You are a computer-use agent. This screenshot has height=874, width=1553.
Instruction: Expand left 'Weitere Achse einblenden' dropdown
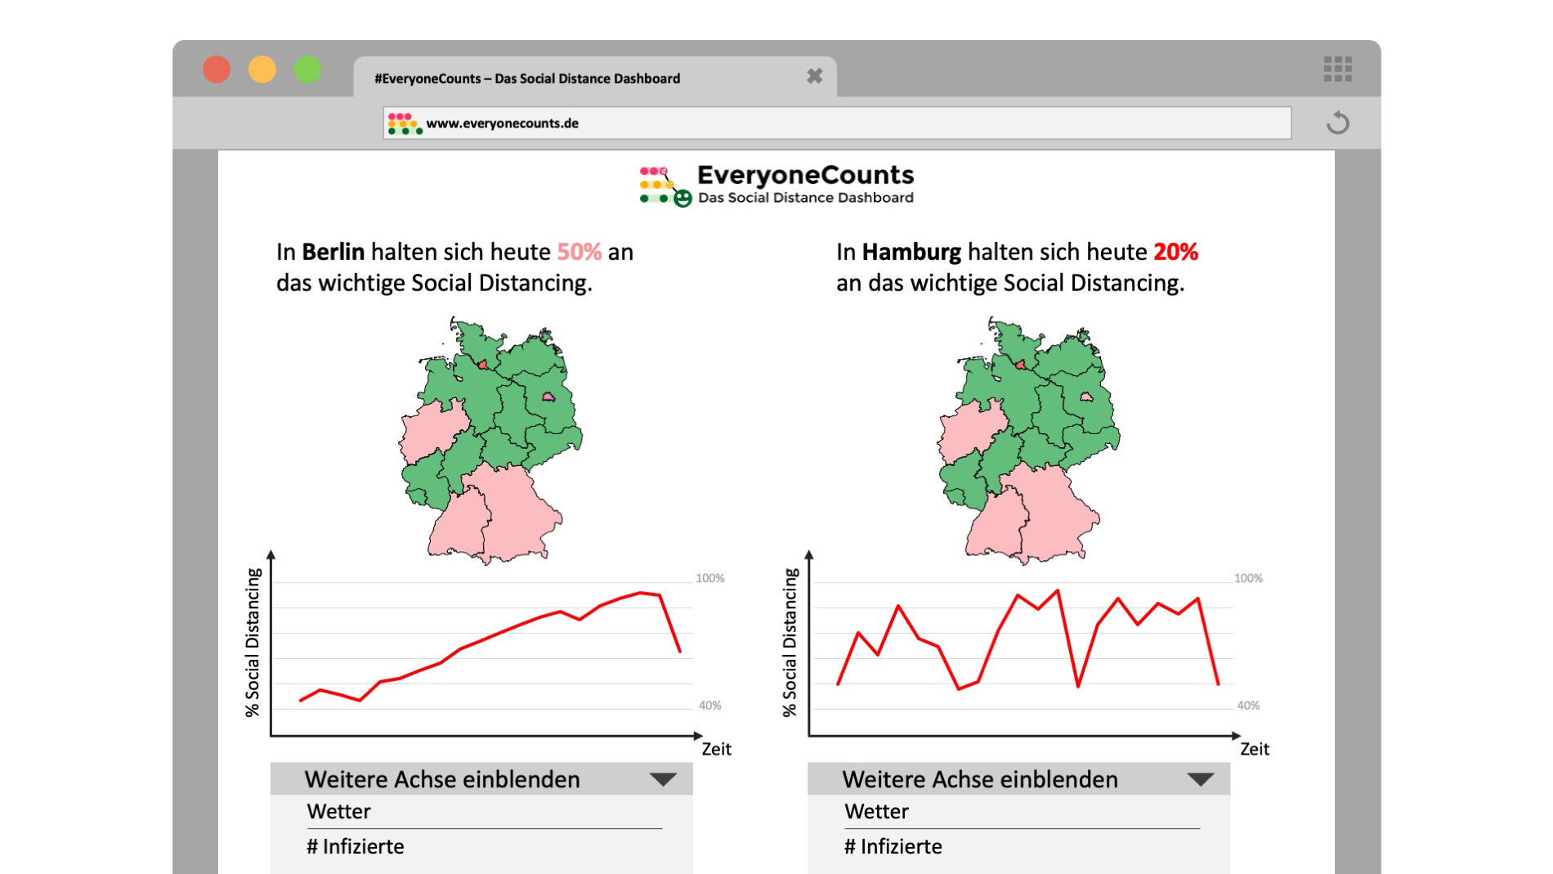coord(662,779)
